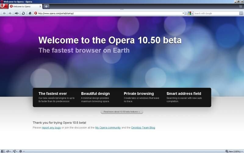This screenshot has width=244, height=153.
Task: Open the Google search engine dropdown
Action: click(190, 13)
